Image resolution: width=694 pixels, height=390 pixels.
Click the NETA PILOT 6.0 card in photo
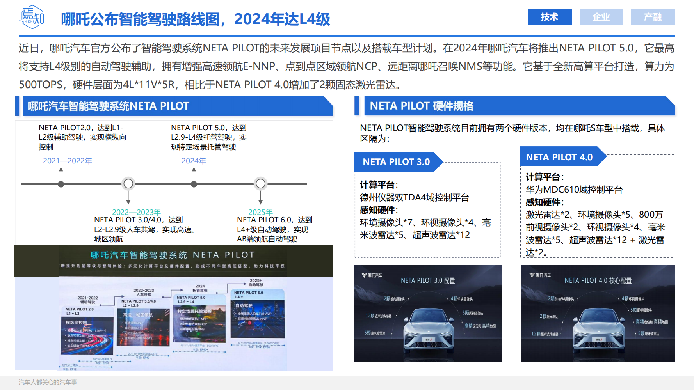(x=257, y=314)
